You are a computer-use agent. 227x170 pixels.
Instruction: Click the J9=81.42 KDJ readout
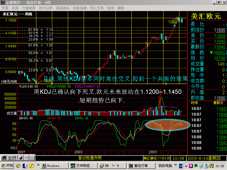point(81,118)
